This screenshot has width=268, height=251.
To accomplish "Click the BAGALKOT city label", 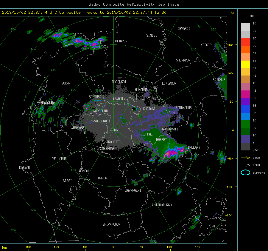I will point(119,82).
